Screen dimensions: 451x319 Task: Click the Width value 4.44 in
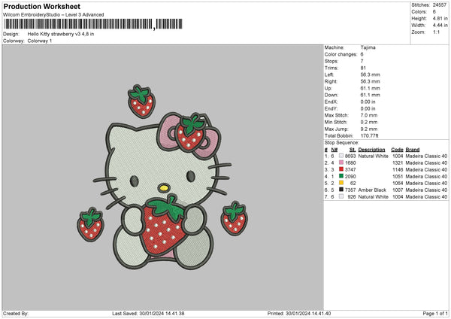click(x=440, y=26)
